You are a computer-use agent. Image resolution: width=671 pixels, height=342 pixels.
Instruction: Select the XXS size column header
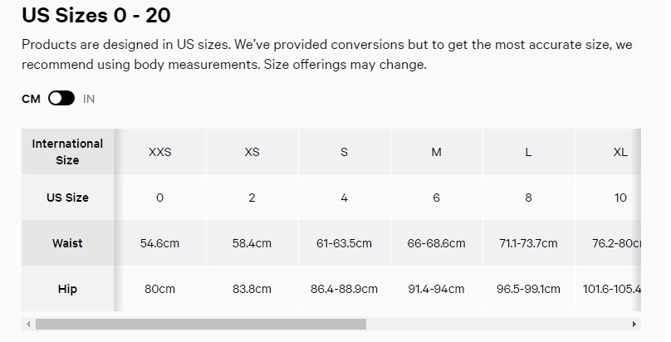tap(159, 152)
